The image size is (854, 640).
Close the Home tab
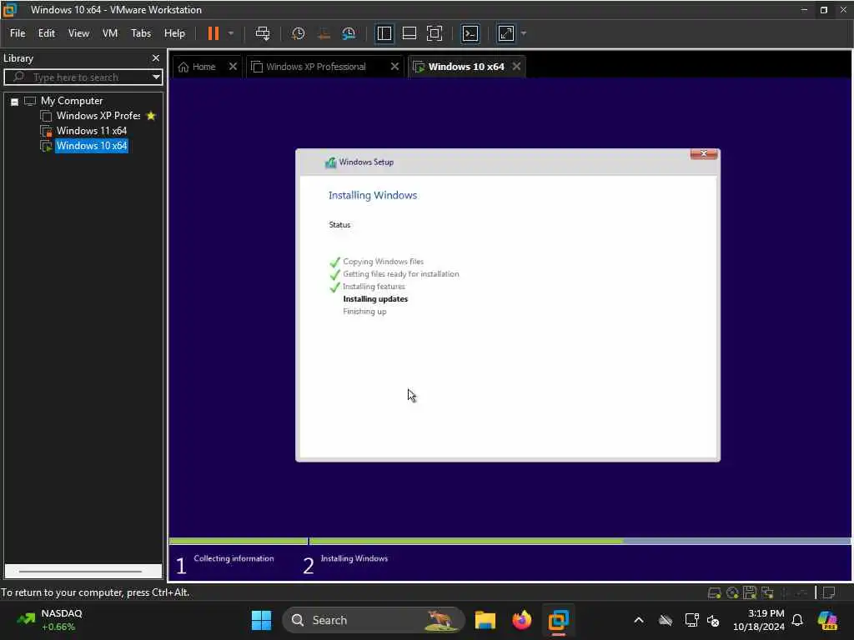[x=233, y=67]
